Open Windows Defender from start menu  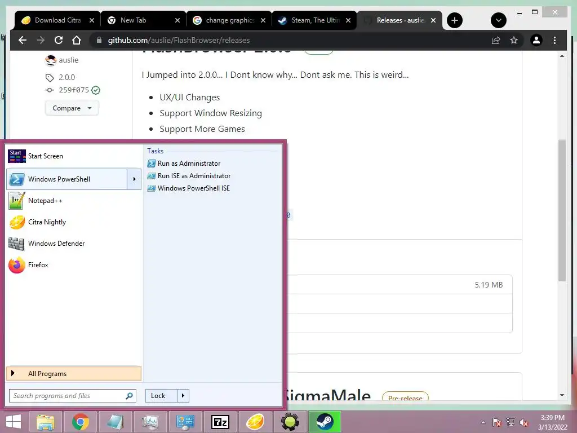74,244
